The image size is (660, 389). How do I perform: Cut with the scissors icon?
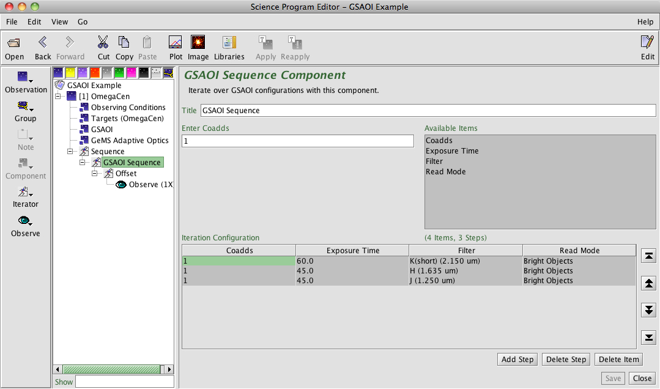coord(103,42)
